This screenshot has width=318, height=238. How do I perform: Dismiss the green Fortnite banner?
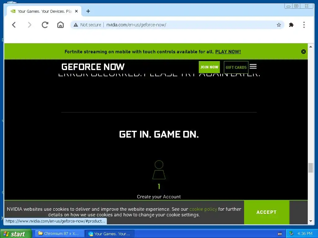coord(303,52)
